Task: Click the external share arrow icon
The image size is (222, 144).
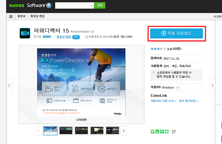Action: coord(174,132)
